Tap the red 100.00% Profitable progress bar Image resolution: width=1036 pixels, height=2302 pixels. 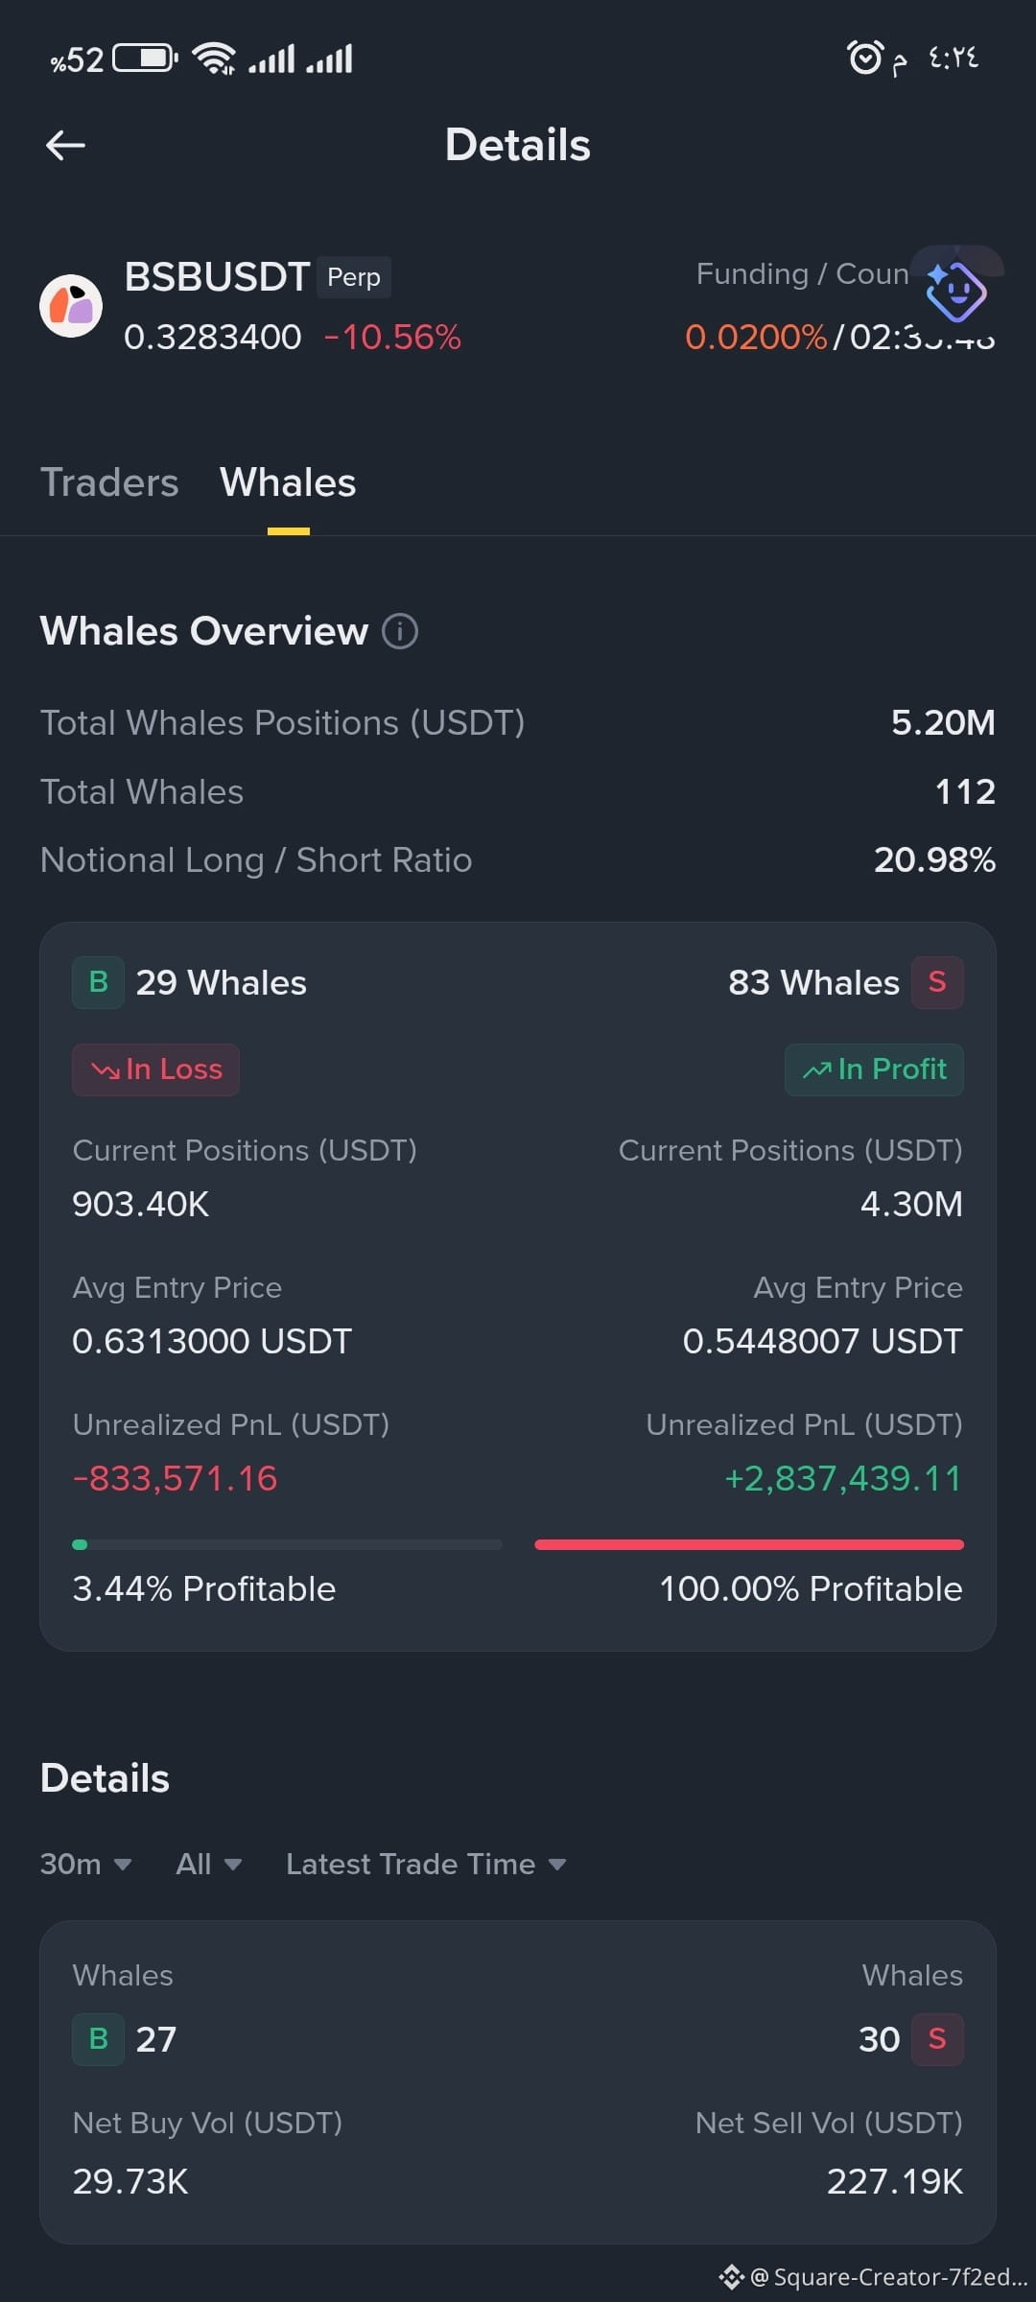[x=749, y=1544]
